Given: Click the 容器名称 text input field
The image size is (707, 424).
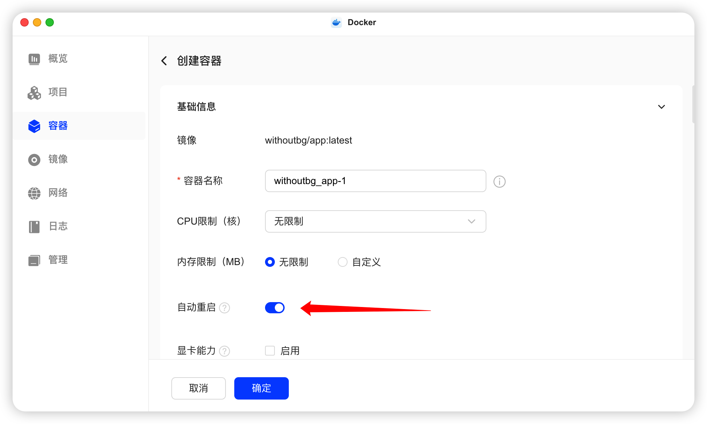Looking at the screenshot, I should tap(376, 181).
